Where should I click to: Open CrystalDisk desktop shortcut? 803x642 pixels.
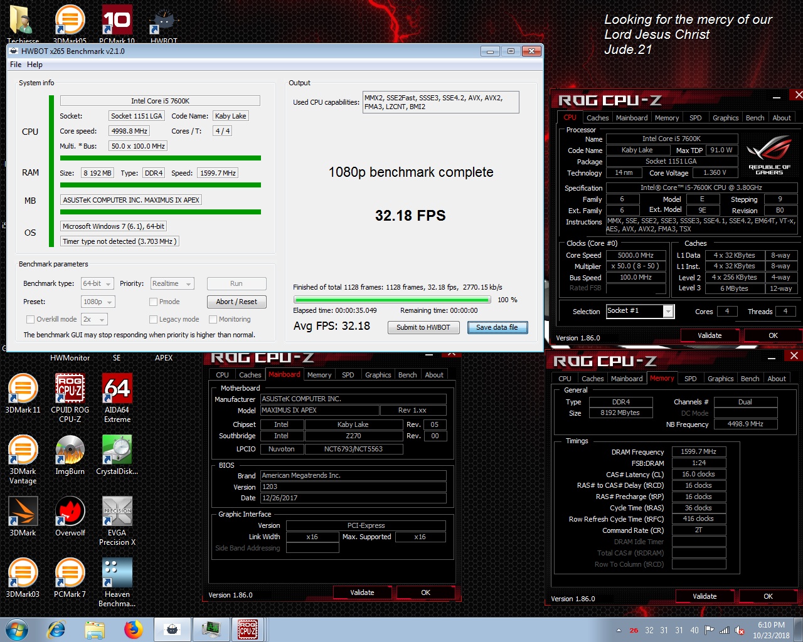click(117, 455)
